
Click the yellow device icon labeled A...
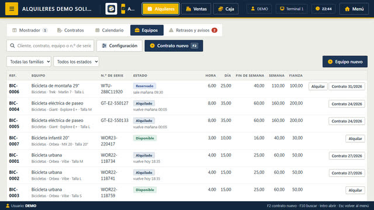(123, 9)
